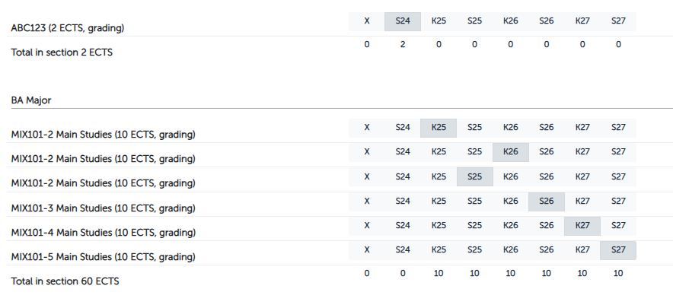Select S26 in MIX101-2 row currently set to K25
Viewport: 673px width, 308px height.
(x=547, y=129)
